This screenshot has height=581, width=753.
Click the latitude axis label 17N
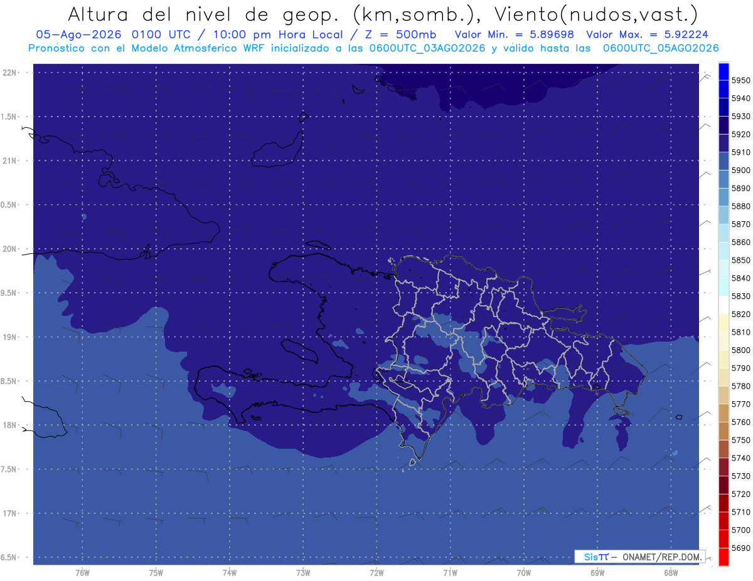point(11,514)
